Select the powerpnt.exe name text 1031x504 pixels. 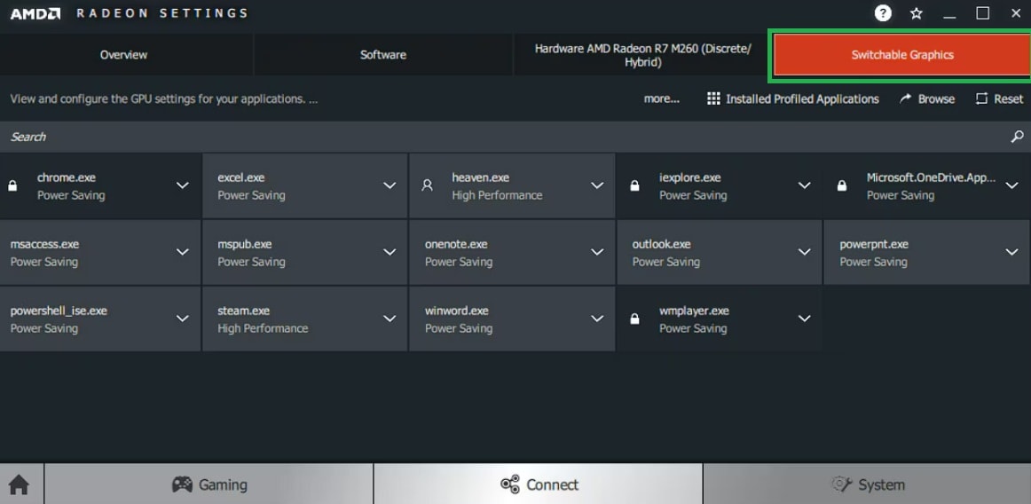pos(874,244)
